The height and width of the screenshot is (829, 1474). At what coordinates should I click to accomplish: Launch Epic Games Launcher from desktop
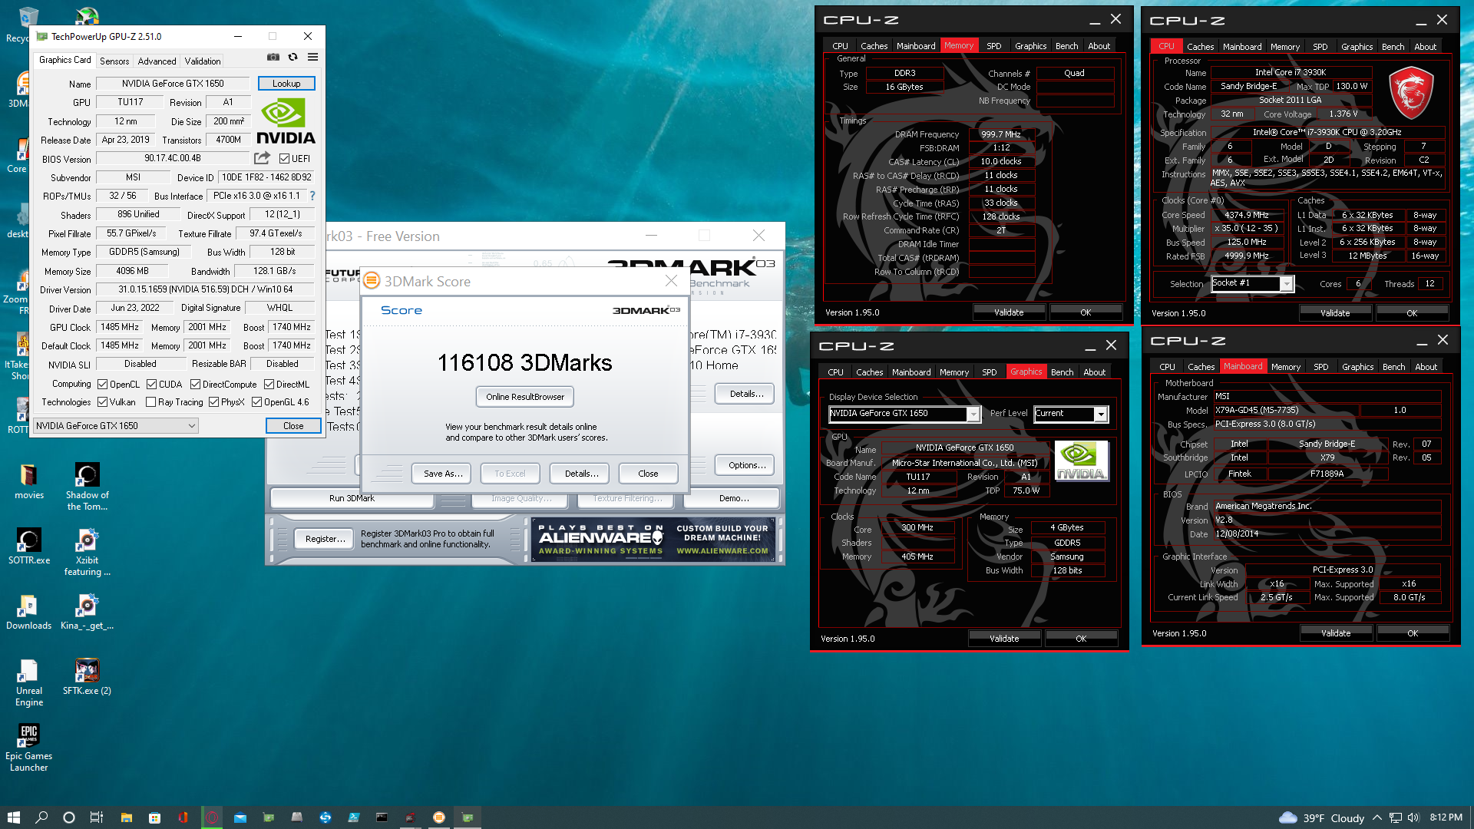(x=29, y=748)
